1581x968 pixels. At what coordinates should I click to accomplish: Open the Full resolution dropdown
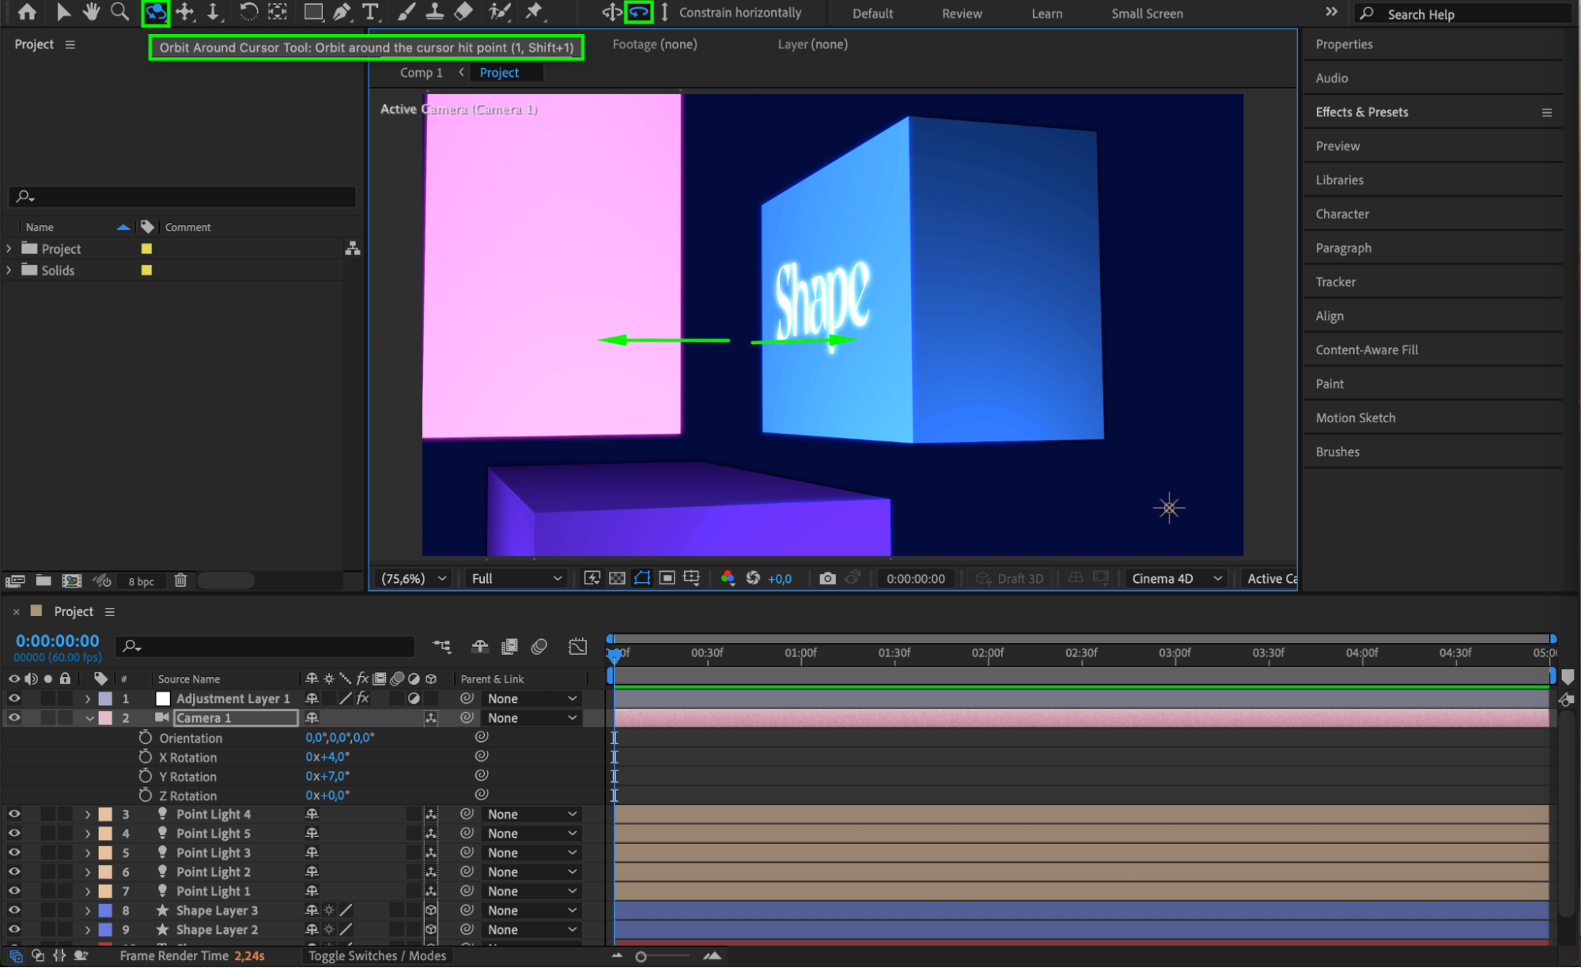pyautogui.click(x=516, y=578)
